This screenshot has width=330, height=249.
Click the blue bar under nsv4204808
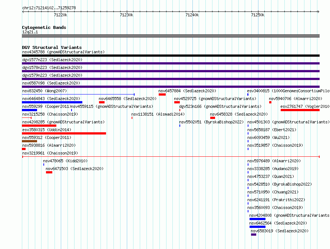click(x=257, y=219)
